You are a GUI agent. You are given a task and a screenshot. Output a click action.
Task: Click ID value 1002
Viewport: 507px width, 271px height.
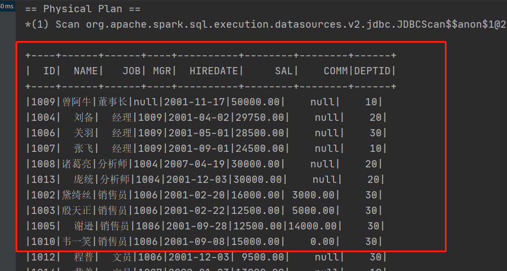click(x=43, y=195)
